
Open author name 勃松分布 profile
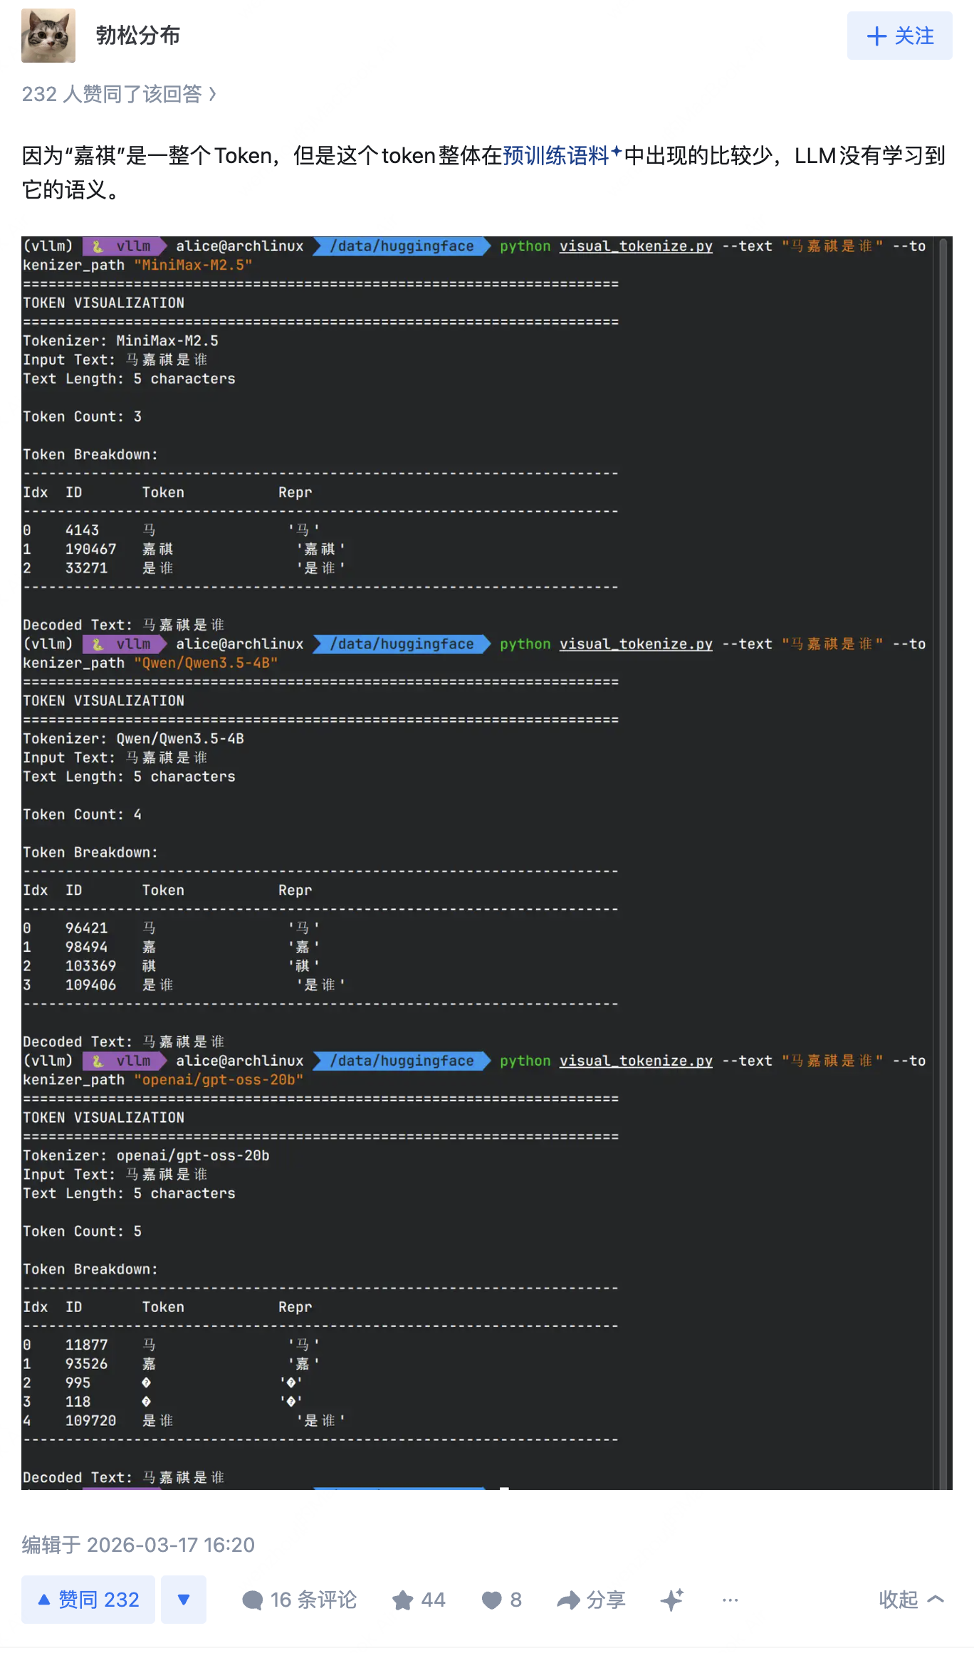point(138,36)
